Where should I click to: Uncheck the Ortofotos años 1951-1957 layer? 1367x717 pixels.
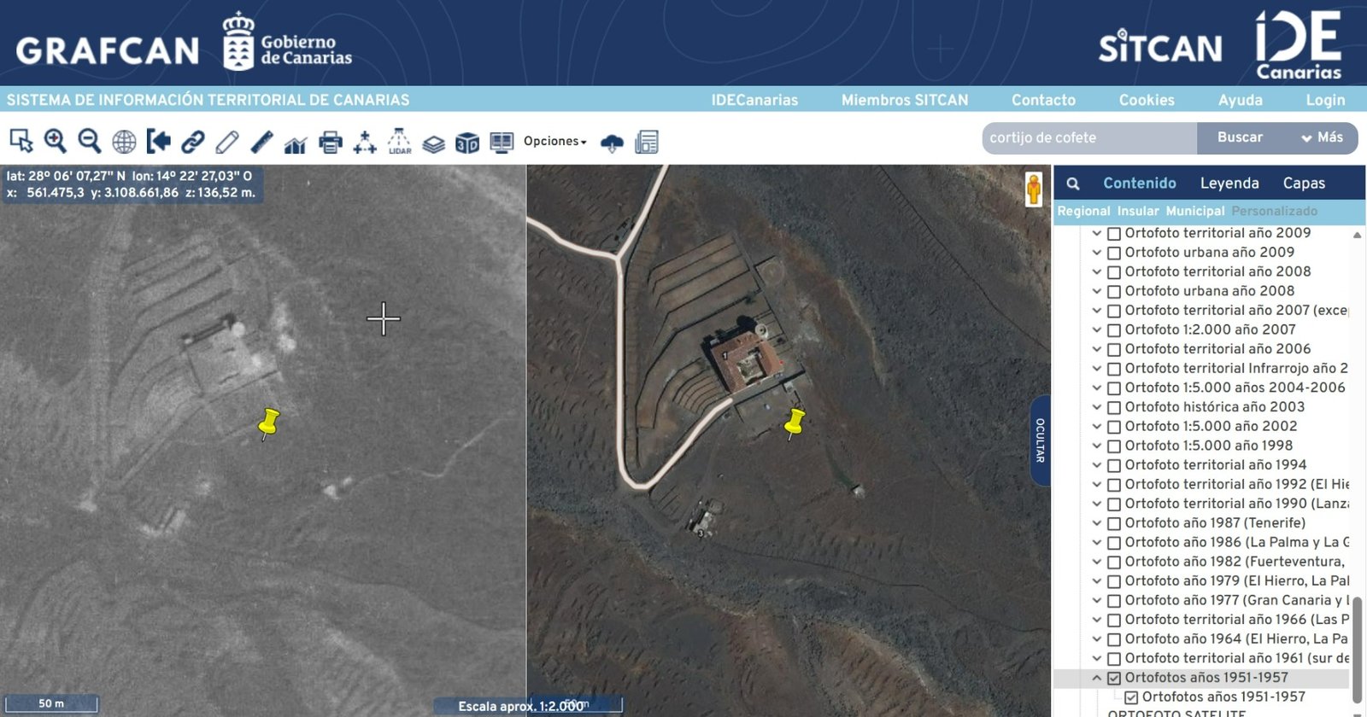[1114, 679]
